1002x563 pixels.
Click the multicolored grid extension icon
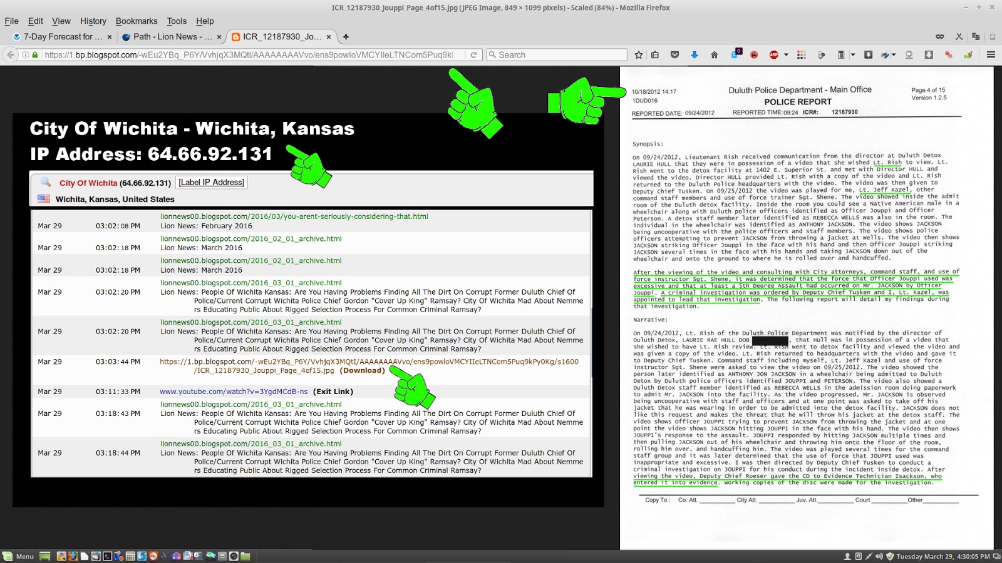click(802, 55)
